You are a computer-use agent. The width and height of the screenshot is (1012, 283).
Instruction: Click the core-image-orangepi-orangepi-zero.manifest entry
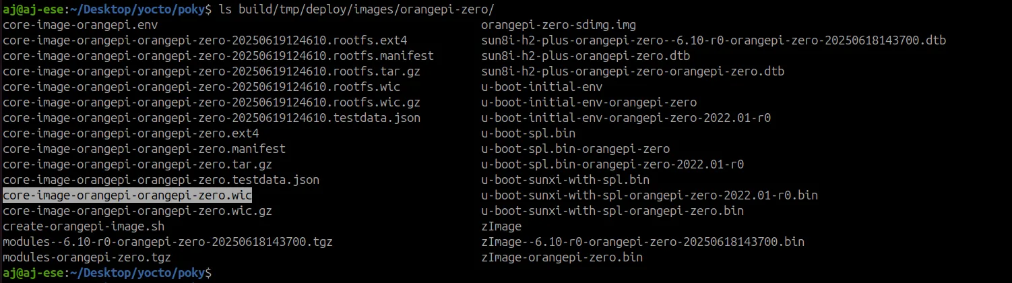144,149
